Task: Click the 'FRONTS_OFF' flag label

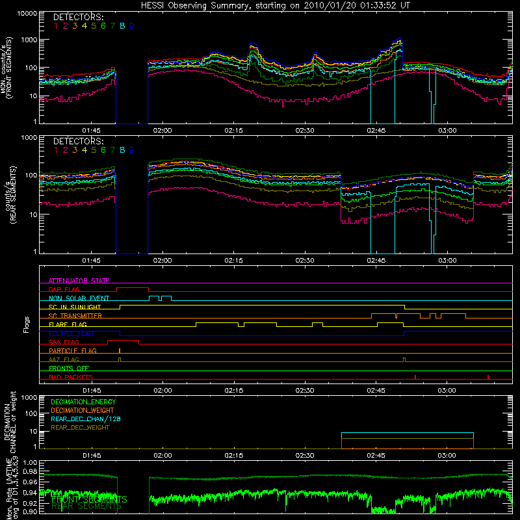Action: pos(69,368)
